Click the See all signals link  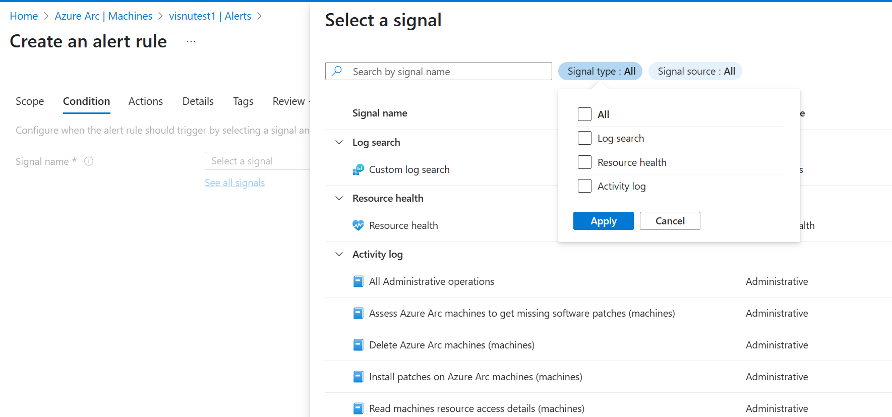[x=234, y=183]
